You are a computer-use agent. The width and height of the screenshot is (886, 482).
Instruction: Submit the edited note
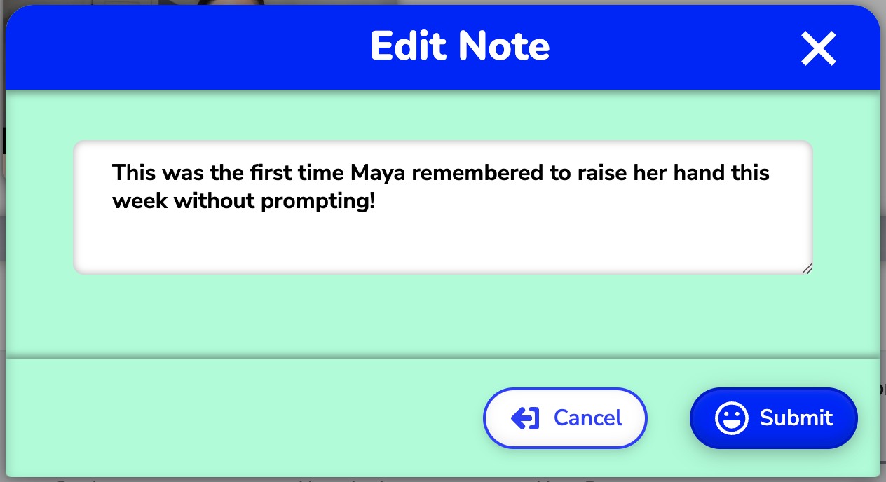[x=774, y=418]
